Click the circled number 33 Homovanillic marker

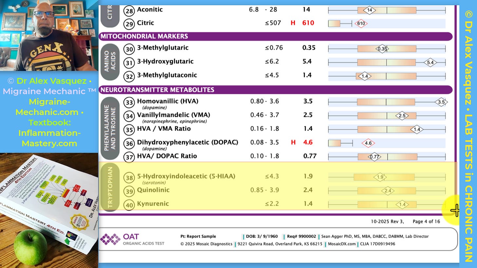(129, 102)
